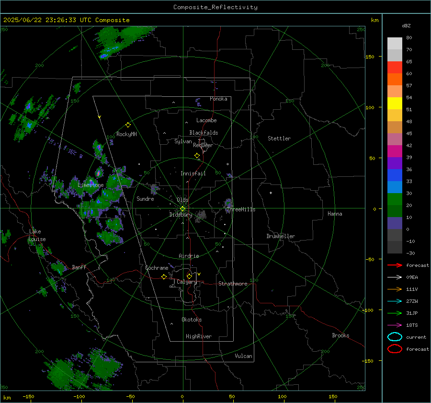Click the white asterisk marker east of Innisfail
This screenshot has width=431, height=403.
coord(227,164)
